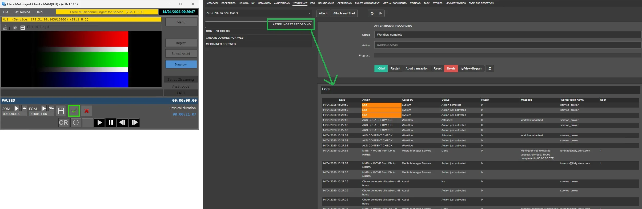Screen dimensions: 642x209
Task: Click the green checkmark confirm button
Action: (74, 111)
